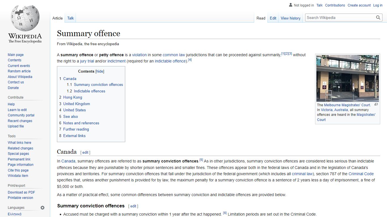Follow the 'indictable offence' link
This screenshot has height=217, width=387.
(x=171, y=61)
